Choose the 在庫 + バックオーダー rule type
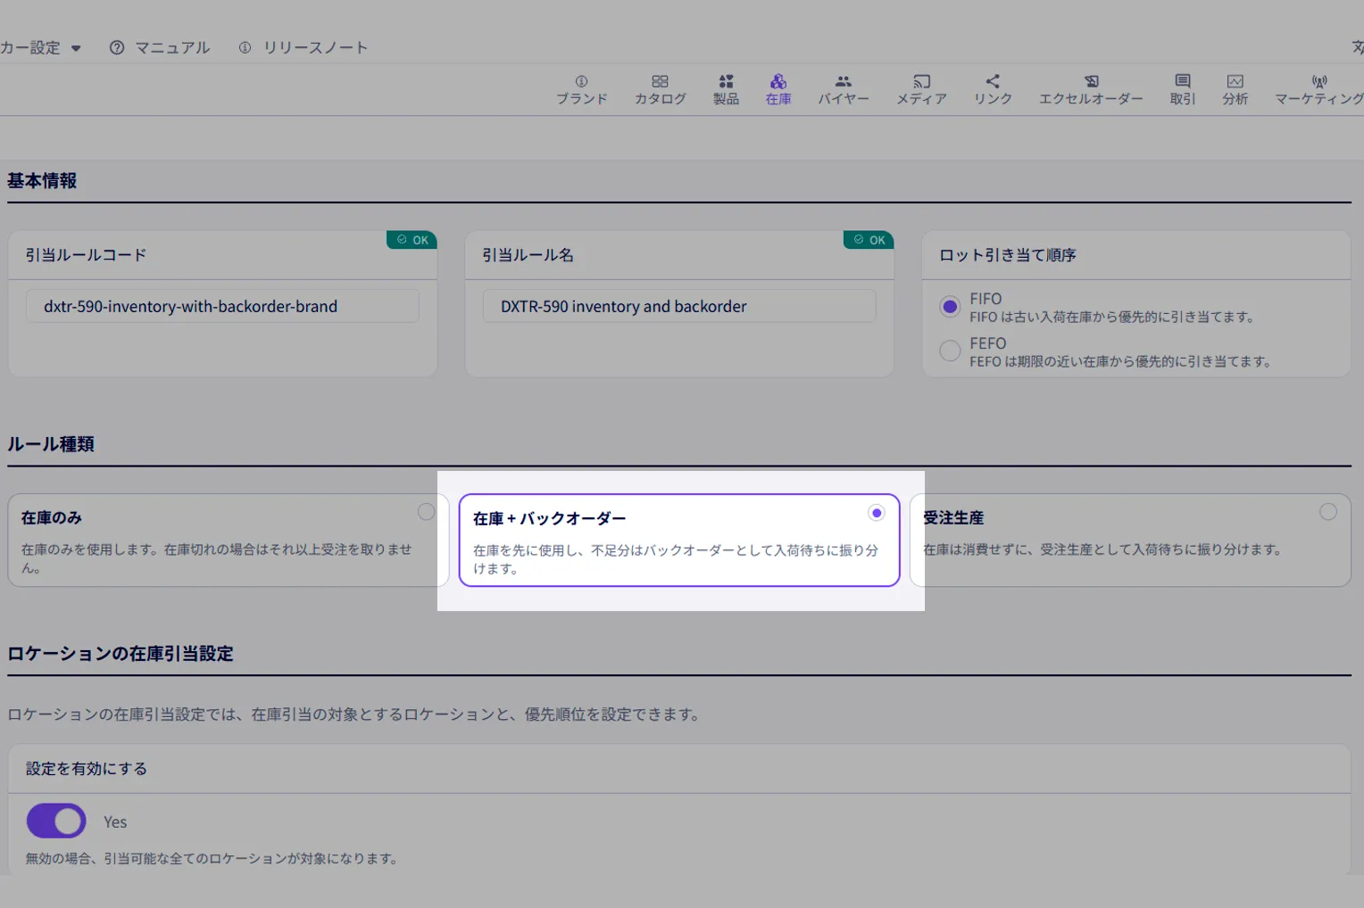 coord(679,541)
